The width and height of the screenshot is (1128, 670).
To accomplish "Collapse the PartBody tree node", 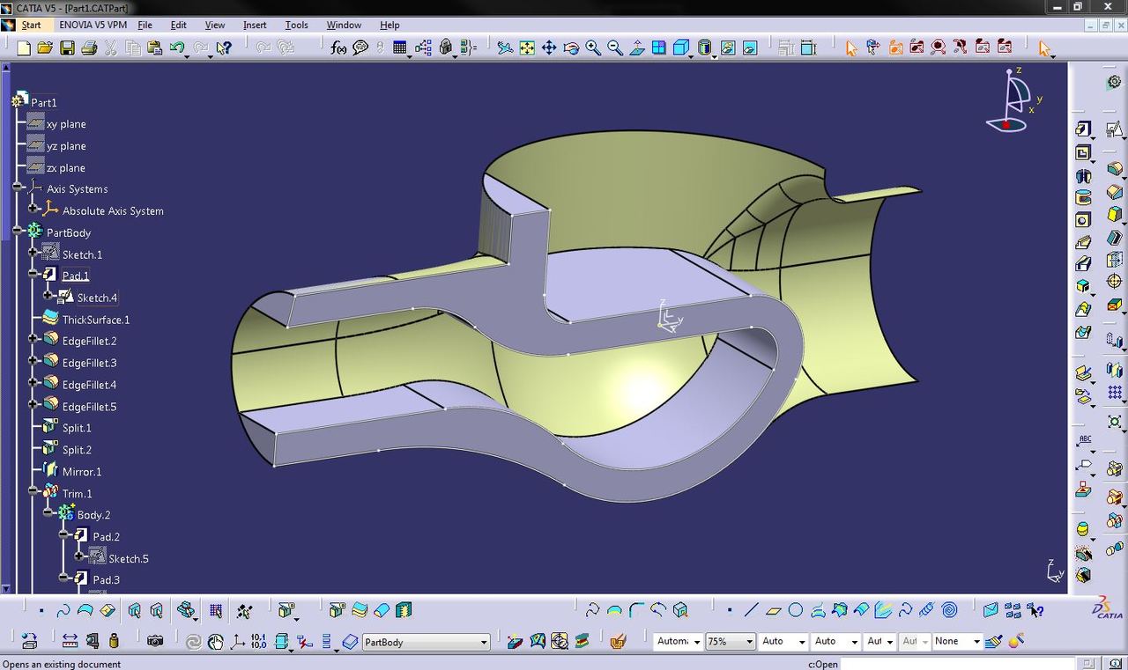I will coord(18,232).
